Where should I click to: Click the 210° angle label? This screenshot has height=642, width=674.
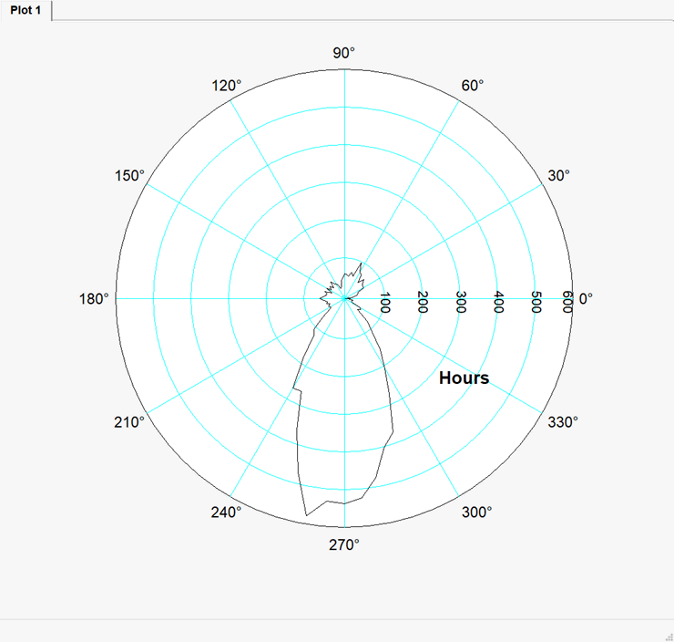(x=130, y=421)
